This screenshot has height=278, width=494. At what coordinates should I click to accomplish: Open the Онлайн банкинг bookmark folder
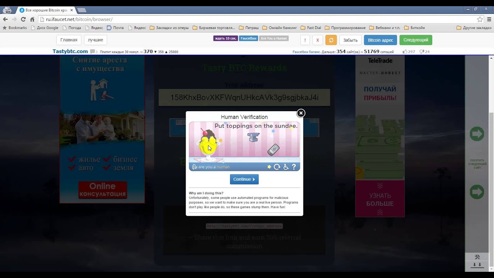click(x=280, y=28)
